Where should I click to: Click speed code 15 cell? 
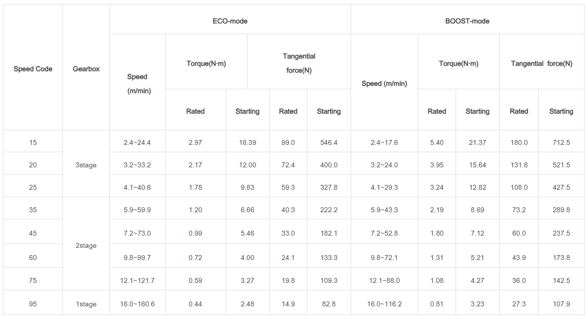33,142
